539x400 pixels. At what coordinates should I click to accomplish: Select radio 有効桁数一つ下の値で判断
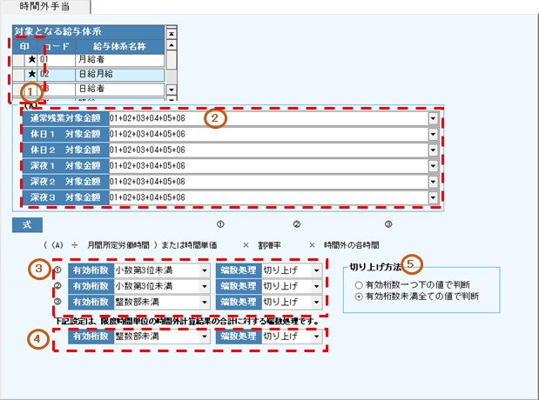click(358, 284)
